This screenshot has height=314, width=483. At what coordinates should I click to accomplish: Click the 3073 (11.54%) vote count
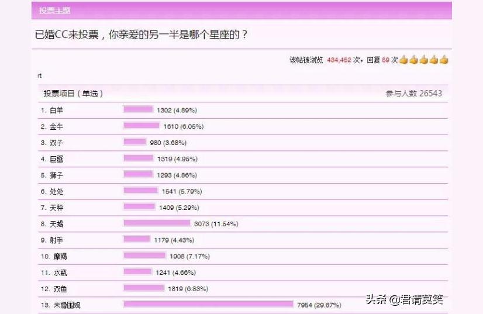point(216,224)
